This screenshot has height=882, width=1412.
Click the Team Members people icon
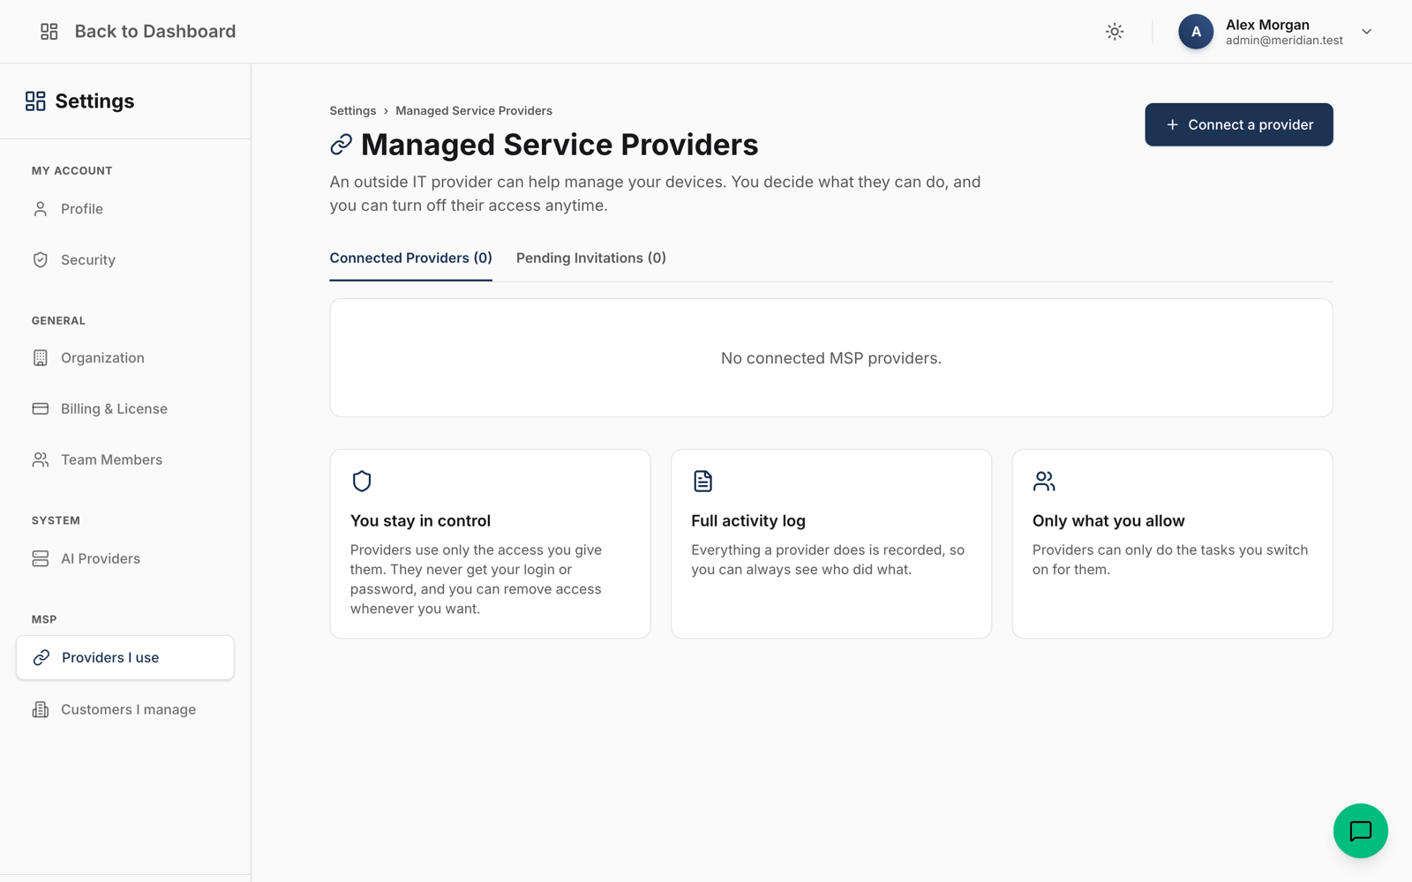click(41, 460)
